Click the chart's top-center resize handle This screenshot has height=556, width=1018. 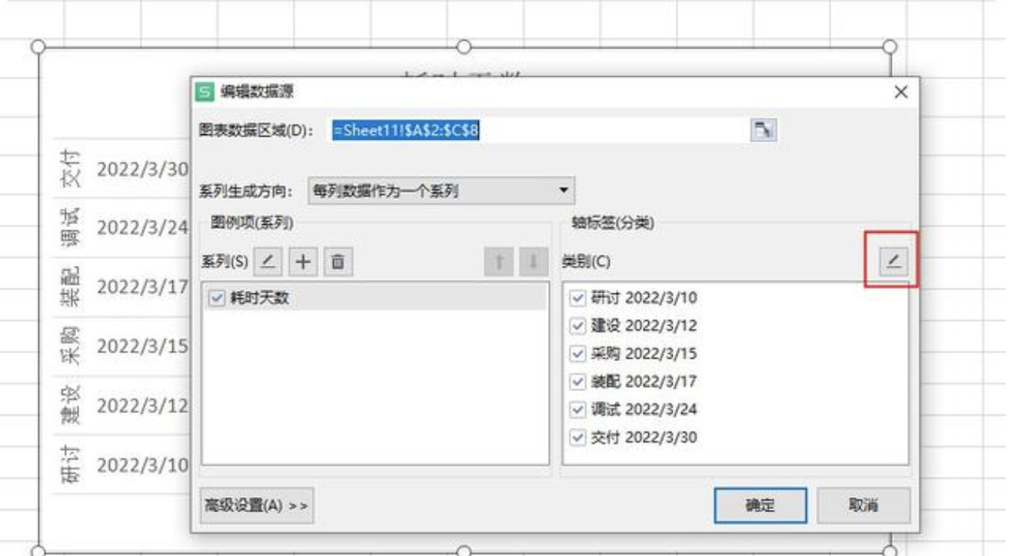point(464,47)
